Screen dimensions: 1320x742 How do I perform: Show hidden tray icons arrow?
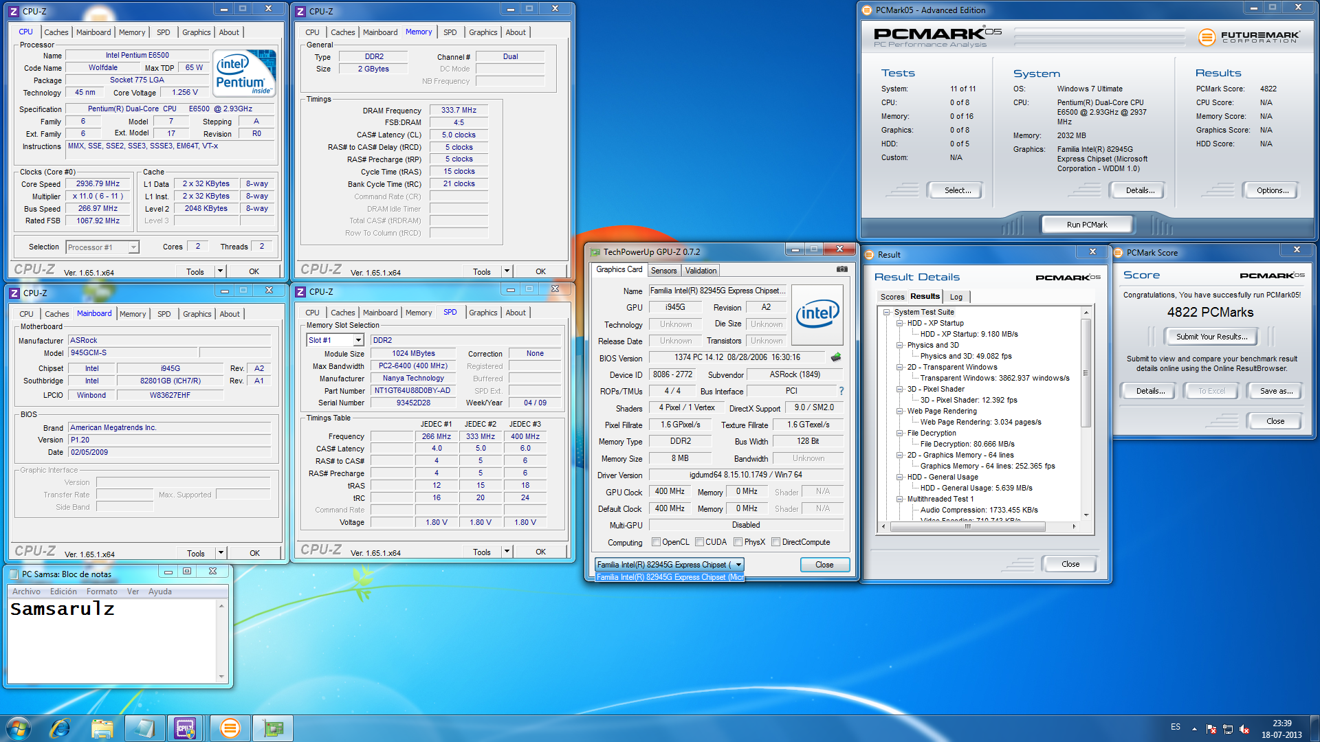click(x=1194, y=729)
